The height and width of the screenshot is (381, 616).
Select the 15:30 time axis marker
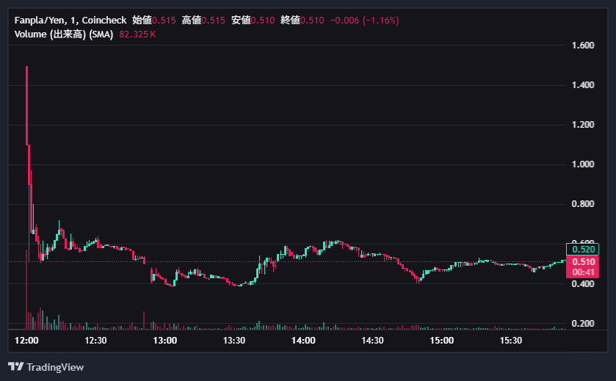click(x=511, y=341)
